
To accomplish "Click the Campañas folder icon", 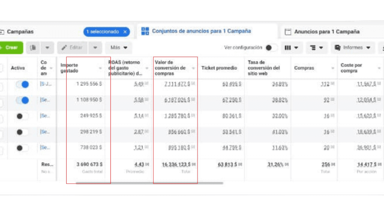I will tap(1, 32).
